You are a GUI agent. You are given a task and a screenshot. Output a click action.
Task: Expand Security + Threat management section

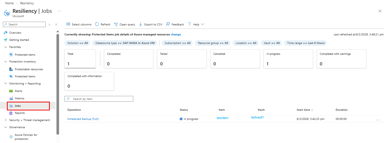click(5, 120)
